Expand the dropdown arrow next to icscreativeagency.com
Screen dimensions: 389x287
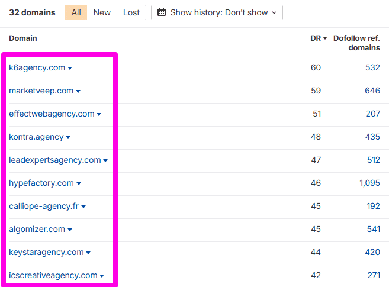pos(102,276)
